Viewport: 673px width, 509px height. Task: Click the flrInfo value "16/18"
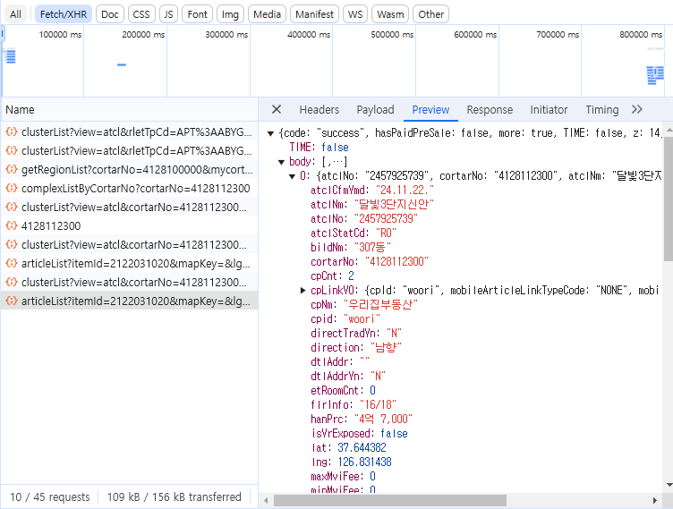click(378, 404)
